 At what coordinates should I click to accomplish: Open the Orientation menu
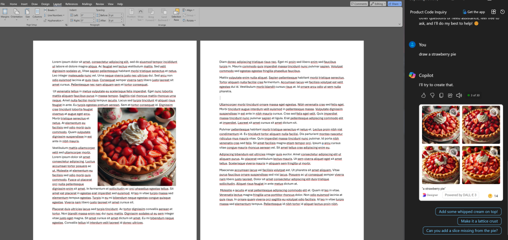17,14
